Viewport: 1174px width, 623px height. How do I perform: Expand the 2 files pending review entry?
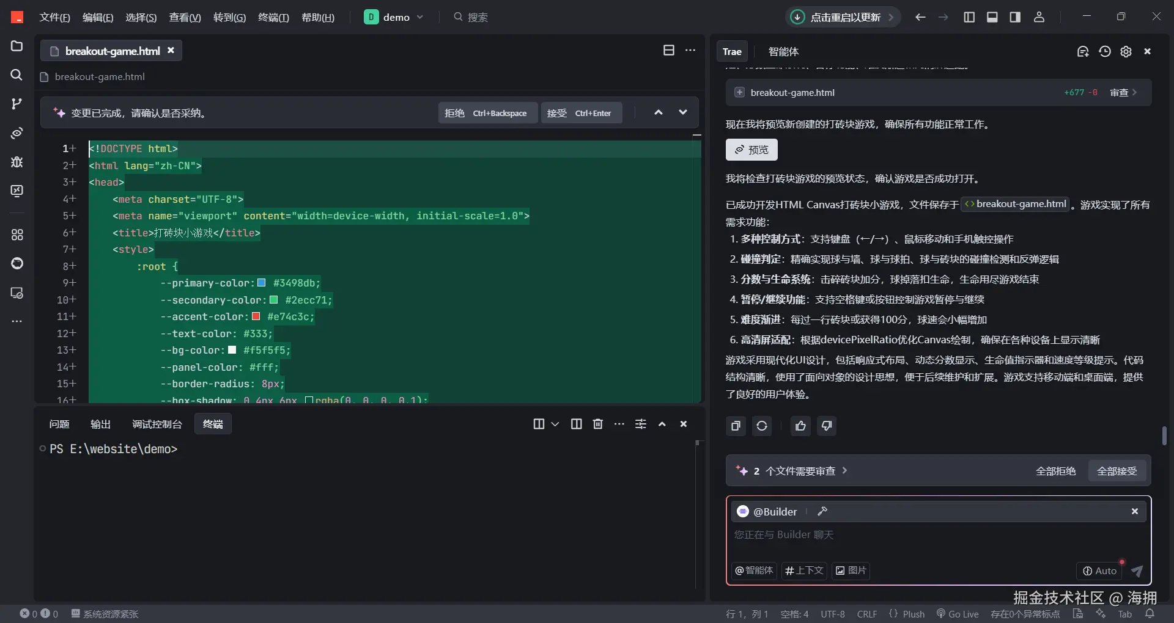[844, 470]
